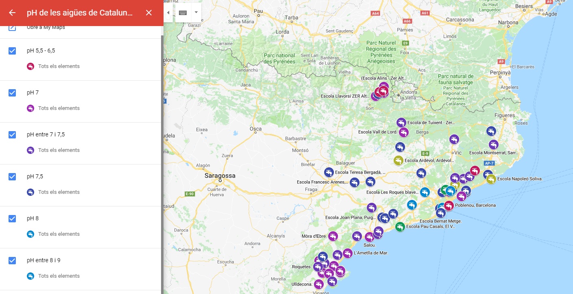The image size is (573, 294).
Task: Click the Saragossa city label on map
Action: [x=220, y=176]
